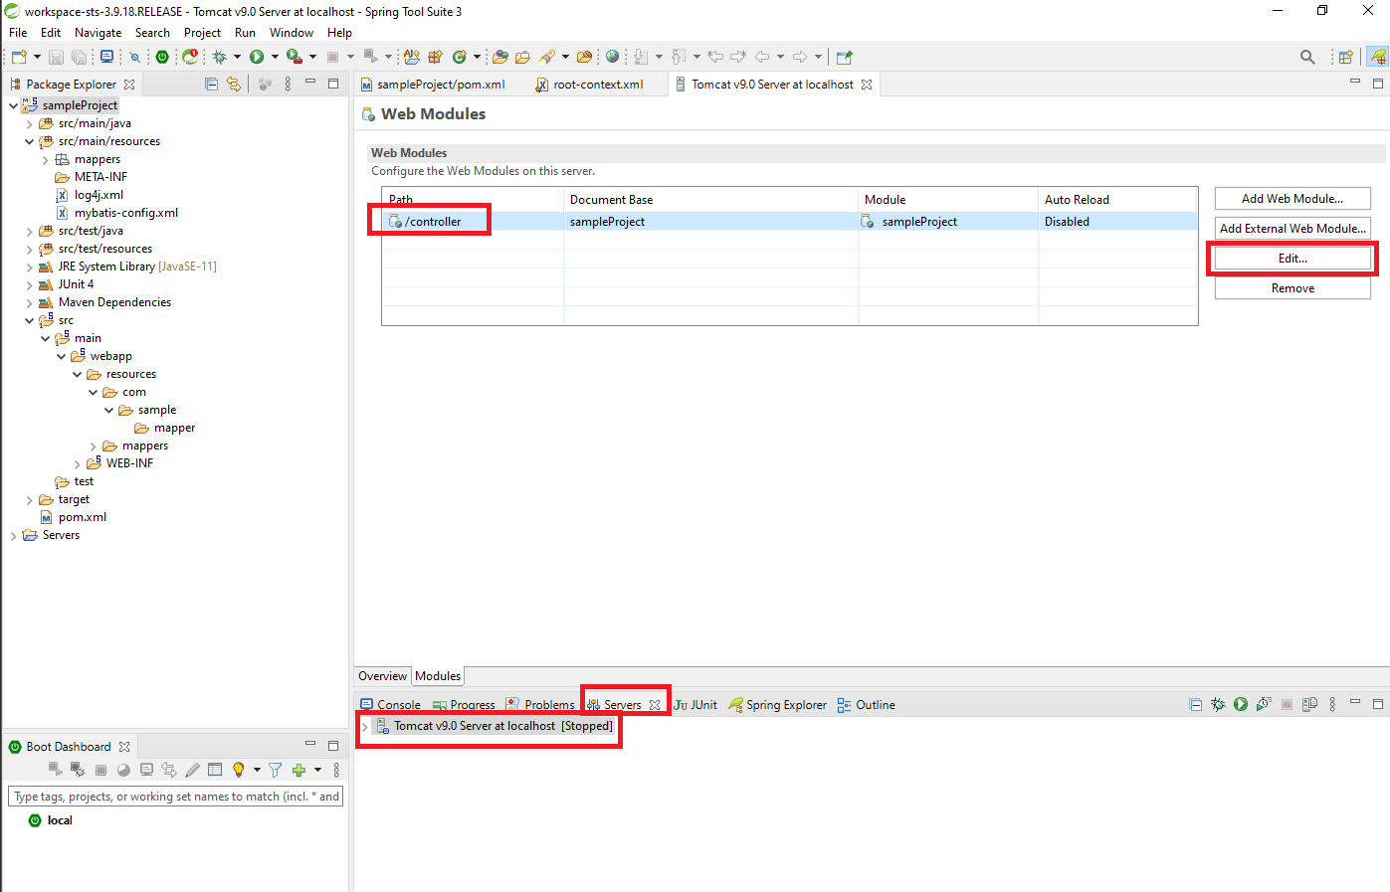This screenshot has width=1390, height=892.
Task: Select log4j.xml in Package Explorer
Action: click(99, 195)
